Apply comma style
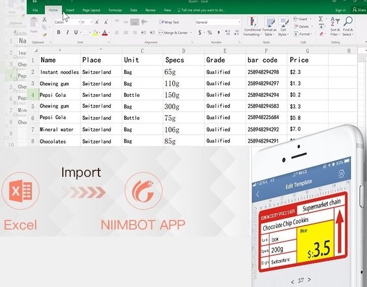The height and width of the screenshot is (287, 367). pos(218,32)
